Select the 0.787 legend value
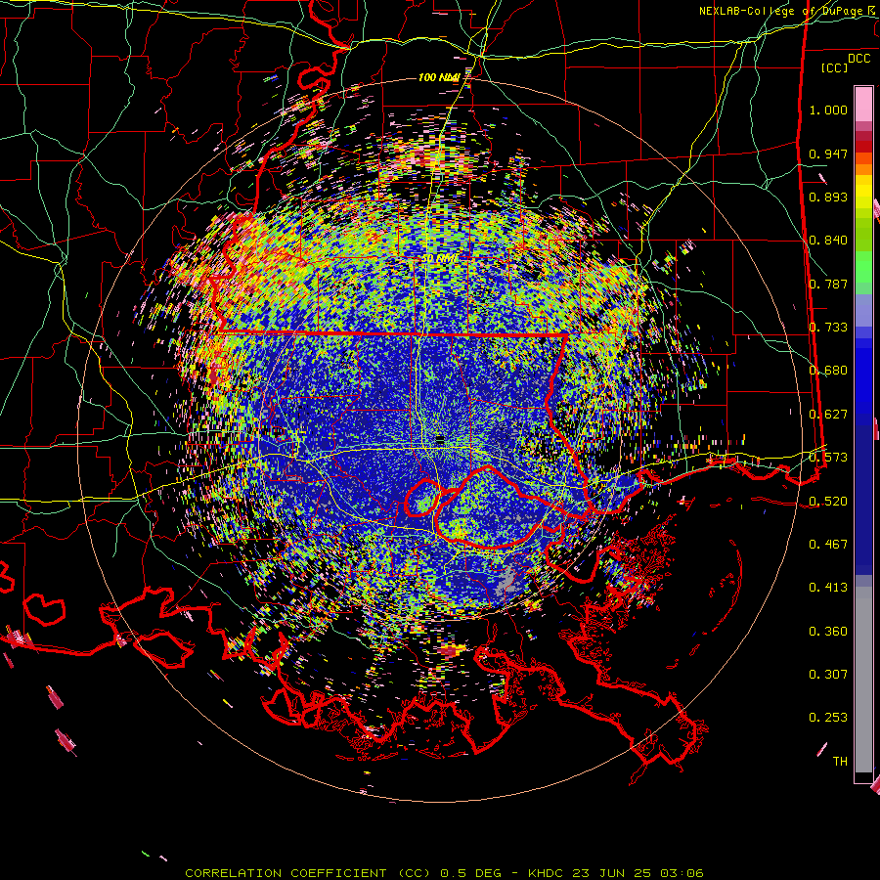Viewport: 880px width, 880px height. (x=828, y=284)
